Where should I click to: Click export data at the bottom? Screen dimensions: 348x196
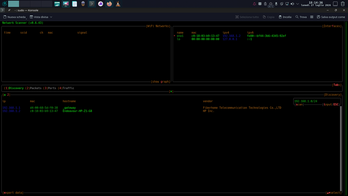13,193
